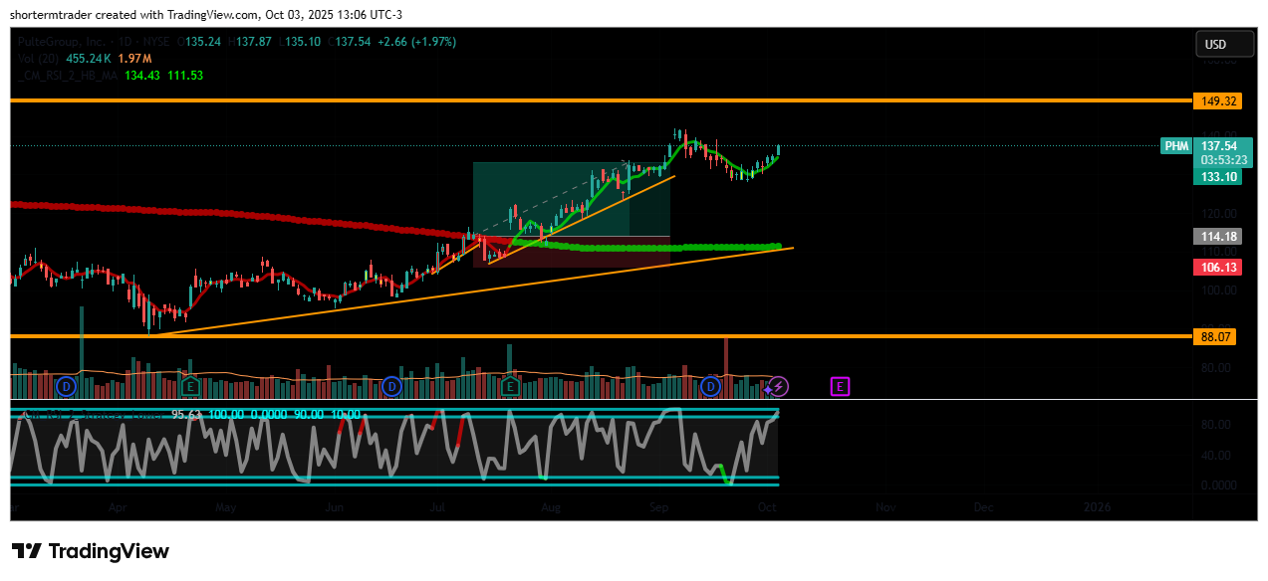Select the Vol (20) indicator legend

tap(39, 59)
